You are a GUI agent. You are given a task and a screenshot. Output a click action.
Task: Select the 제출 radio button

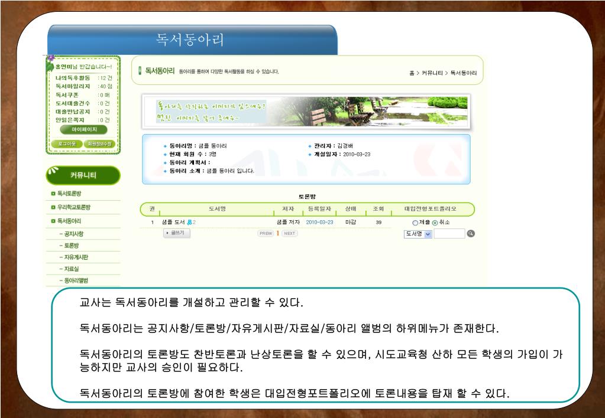pyautogui.click(x=415, y=223)
